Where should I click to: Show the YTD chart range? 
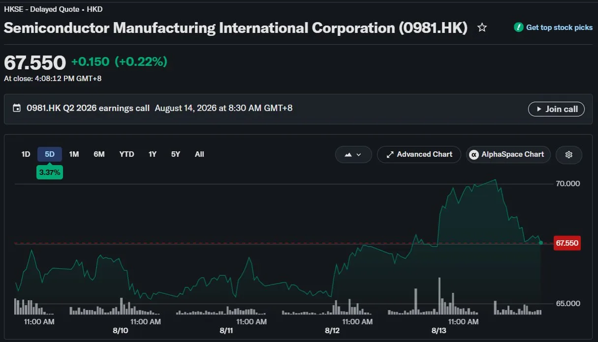tap(126, 154)
